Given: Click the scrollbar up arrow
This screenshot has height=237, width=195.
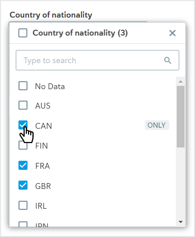Looking at the screenshot, I should click(x=180, y=81).
